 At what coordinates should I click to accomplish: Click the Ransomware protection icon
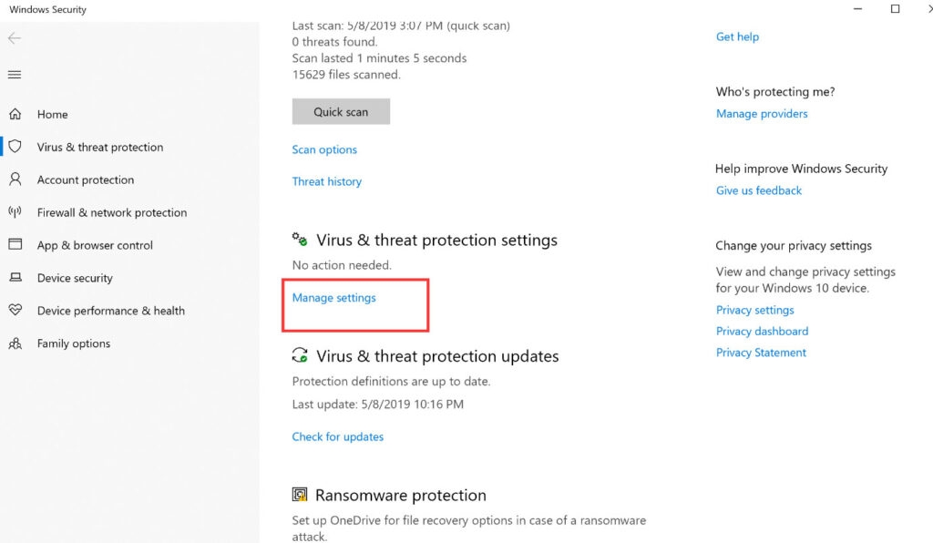[x=300, y=494]
